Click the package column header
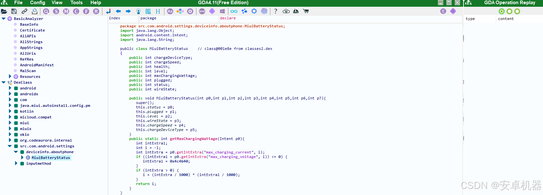Screen dimensions: 543x195 [148, 18]
